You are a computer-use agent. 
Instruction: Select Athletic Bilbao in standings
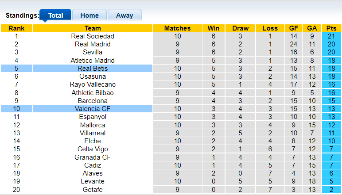(93, 93)
